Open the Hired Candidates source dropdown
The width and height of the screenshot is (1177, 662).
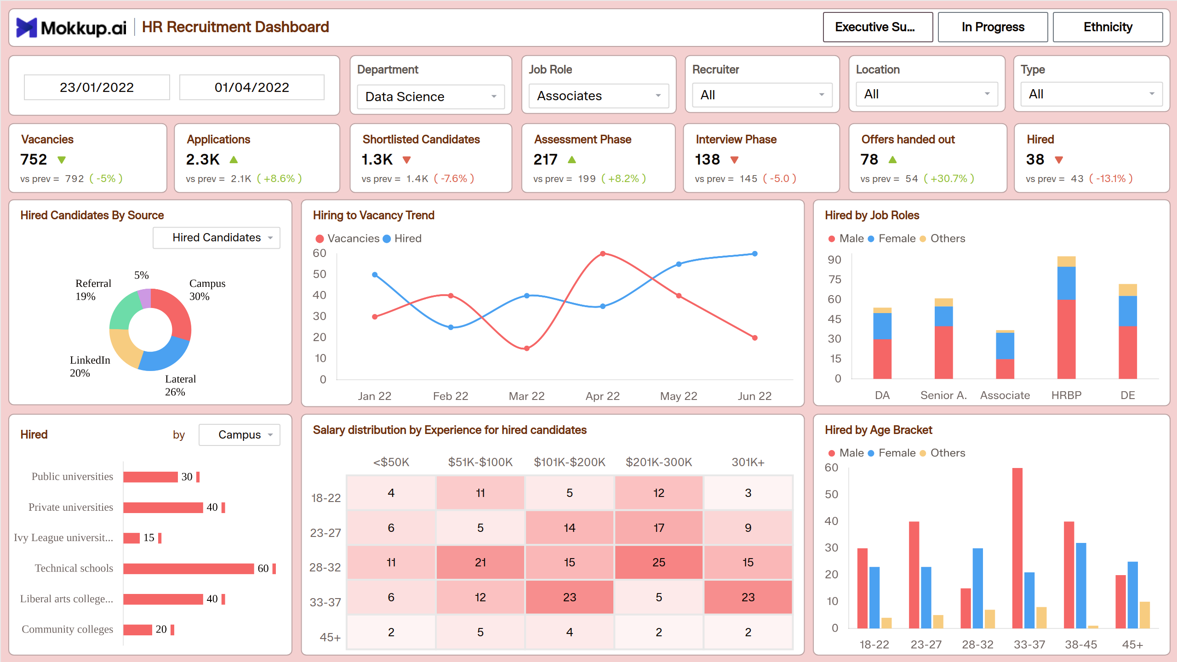(x=217, y=238)
